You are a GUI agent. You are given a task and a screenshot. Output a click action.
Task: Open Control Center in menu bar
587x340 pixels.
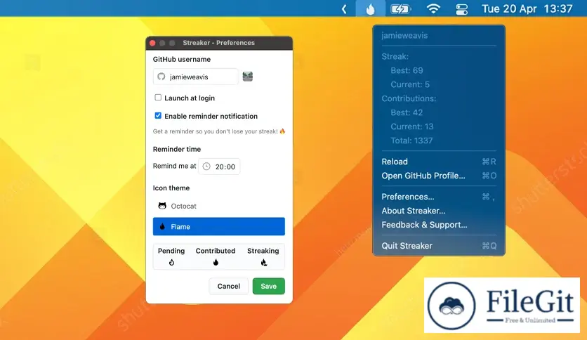(x=461, y=8)
